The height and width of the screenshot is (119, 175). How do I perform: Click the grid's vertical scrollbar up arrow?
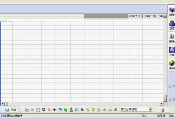165,16
